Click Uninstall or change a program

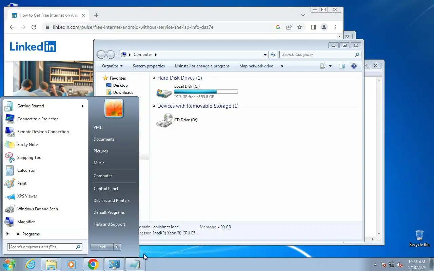pyautogui.click(x=202, y=66)
